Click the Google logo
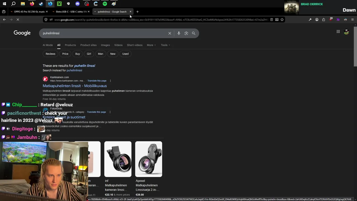Viewport: 357px width, 201px height. coord(22,33)
